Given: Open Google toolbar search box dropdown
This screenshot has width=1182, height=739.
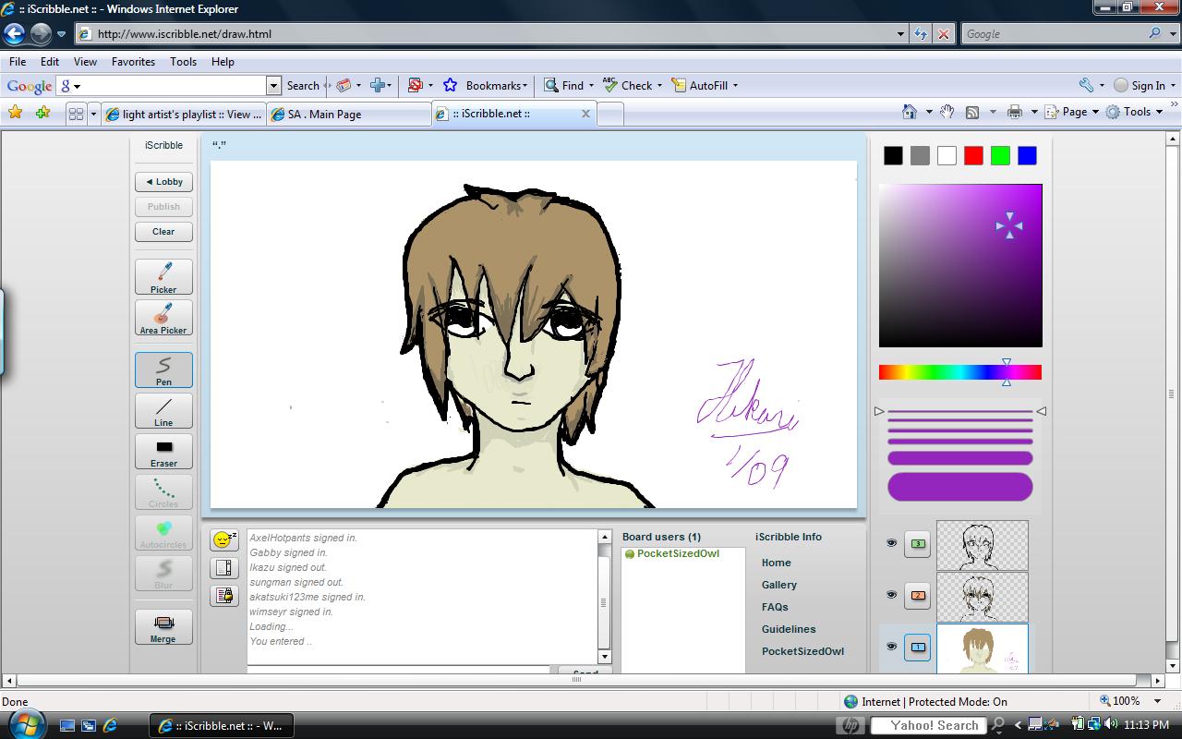Looking at the screenshot, I should 273,85.
